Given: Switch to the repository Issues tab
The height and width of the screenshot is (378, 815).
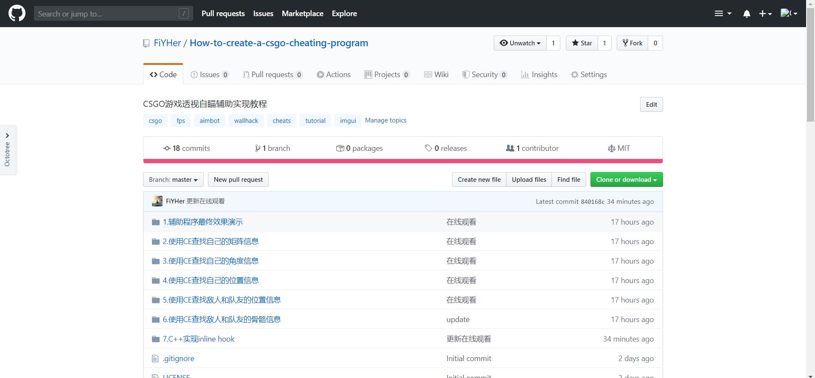Looking at the screenshot, I should 210,75.
